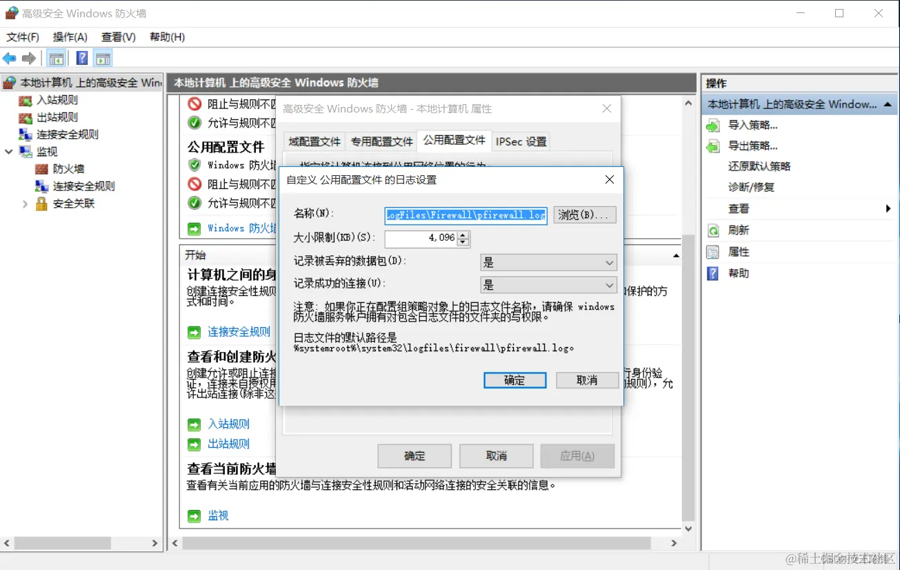Click the Back arrow toolbar icon
The width and height of the screenshot is (900, 570).
point(9,59)
